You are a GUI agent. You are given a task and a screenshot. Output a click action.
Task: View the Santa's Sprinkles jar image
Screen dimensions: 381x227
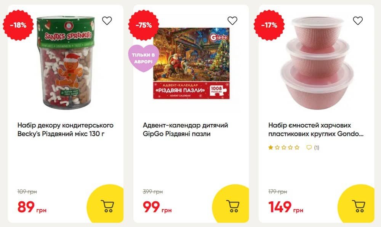pyautogui.click(x=66, y=63)
